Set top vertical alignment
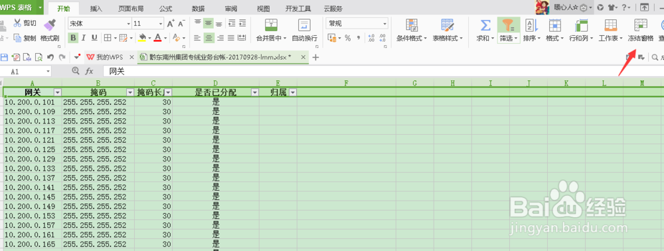Viewport: 664px width, 251px height. [x=198, y=23]
